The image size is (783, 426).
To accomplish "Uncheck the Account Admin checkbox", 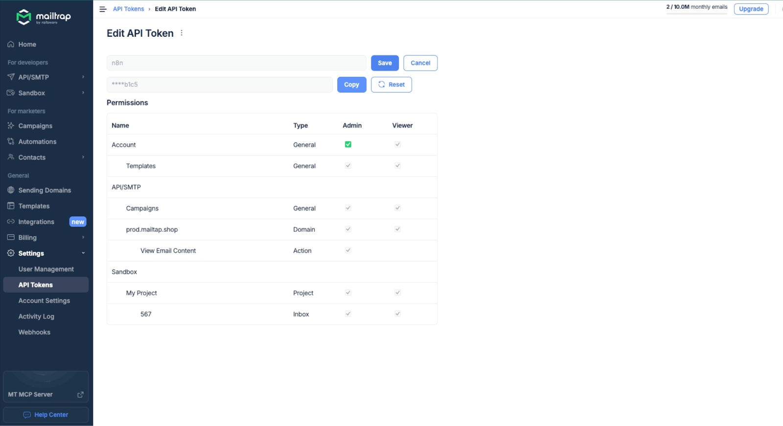I will (x=348, y=144).
